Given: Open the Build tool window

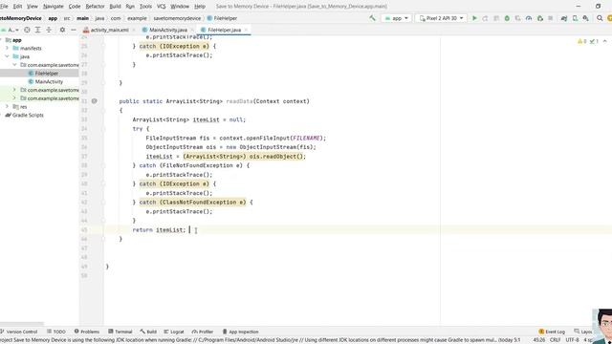Looking at the screenshot, I should click(x=148, y=332).
